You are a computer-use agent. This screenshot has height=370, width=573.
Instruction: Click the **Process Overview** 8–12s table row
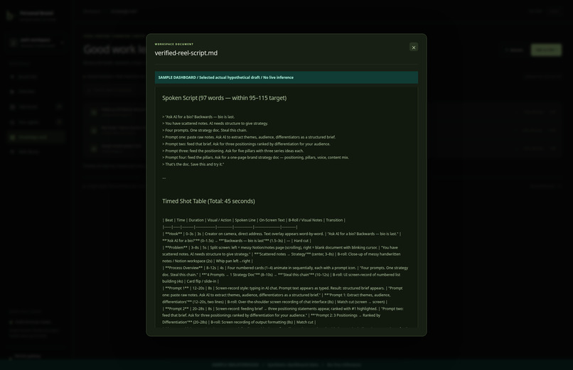(285, 274)
